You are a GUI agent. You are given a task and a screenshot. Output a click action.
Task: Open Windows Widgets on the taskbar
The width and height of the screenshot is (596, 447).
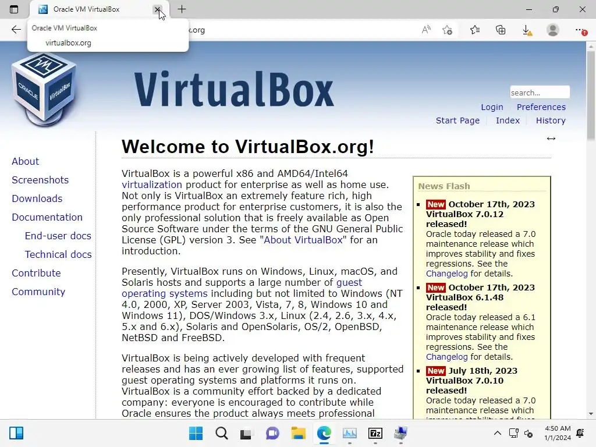(x=16, y=433)
